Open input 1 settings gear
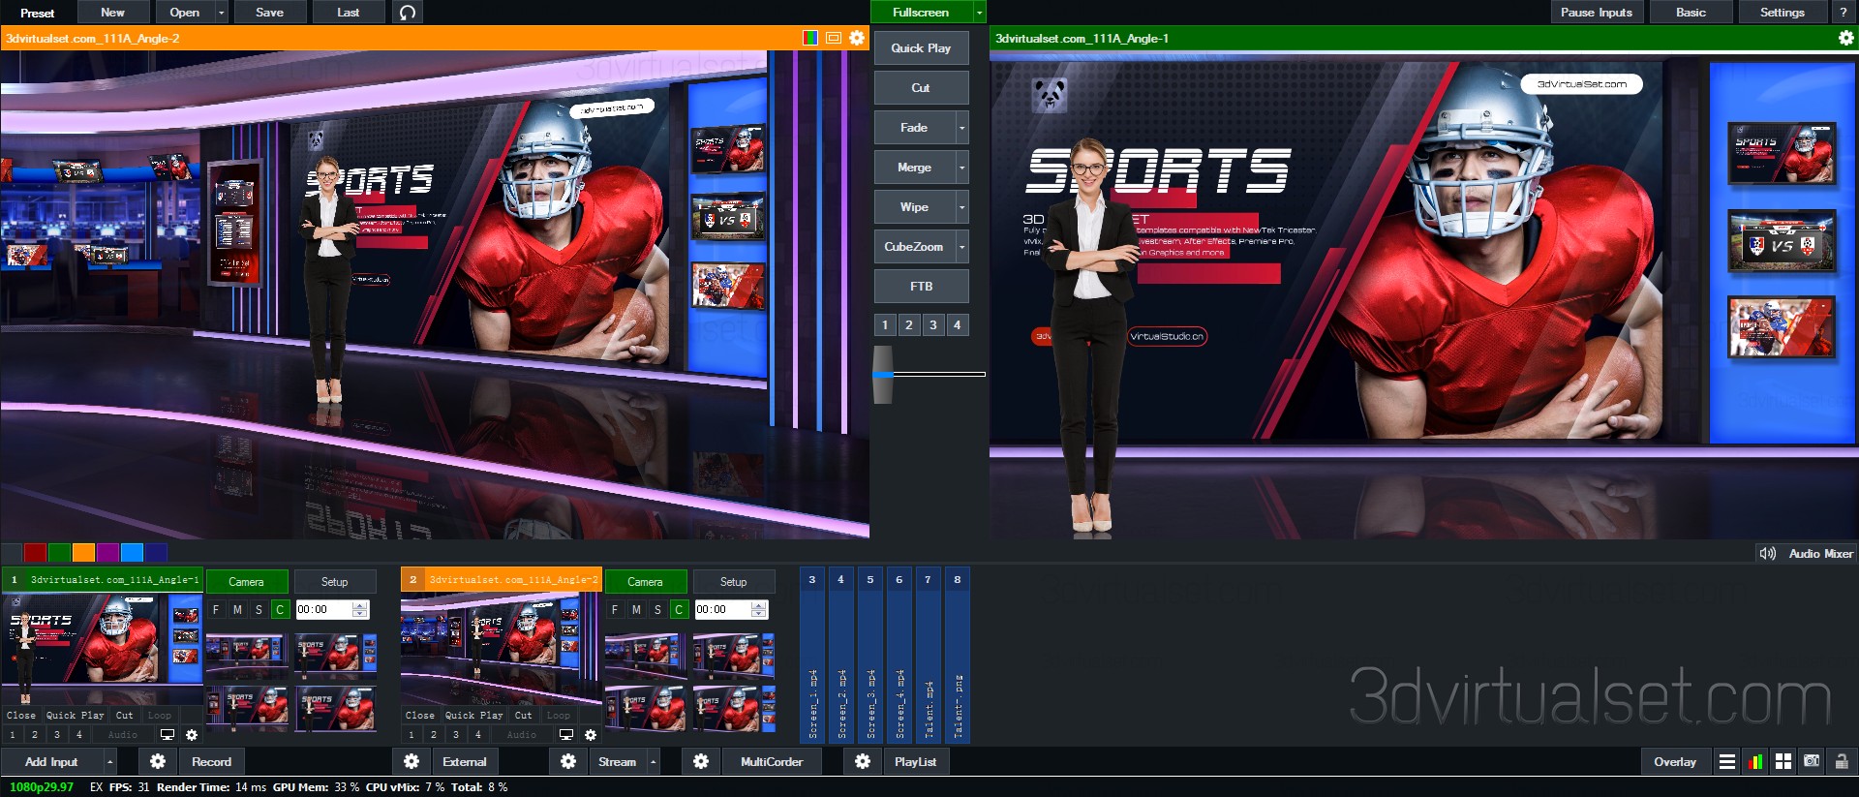1859x797 pixels. coord(192,735)
